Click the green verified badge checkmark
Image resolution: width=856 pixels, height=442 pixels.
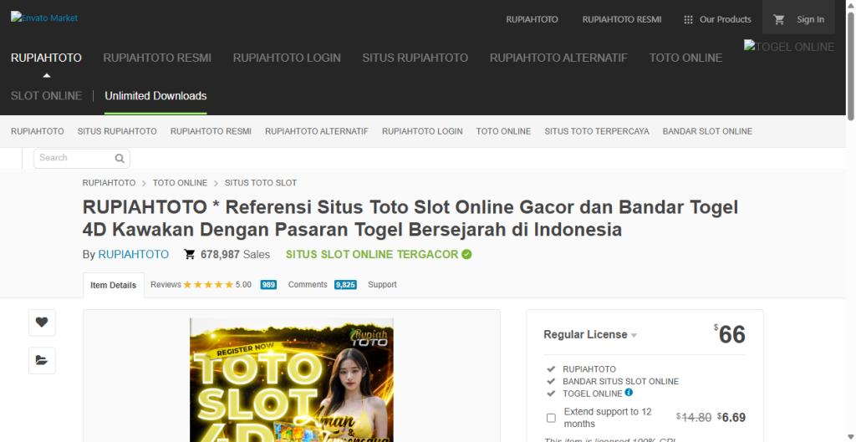[466, 254]
